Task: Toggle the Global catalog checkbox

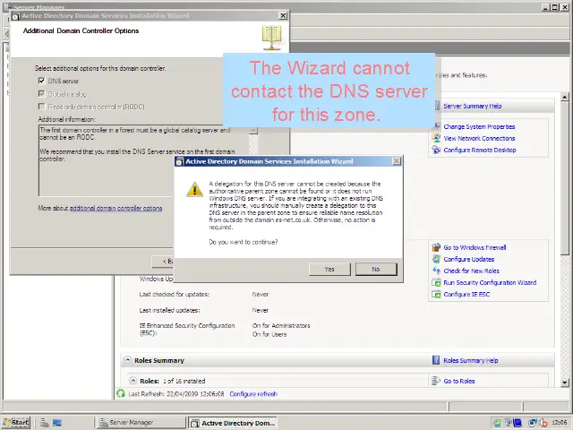Action: (42, 94)
